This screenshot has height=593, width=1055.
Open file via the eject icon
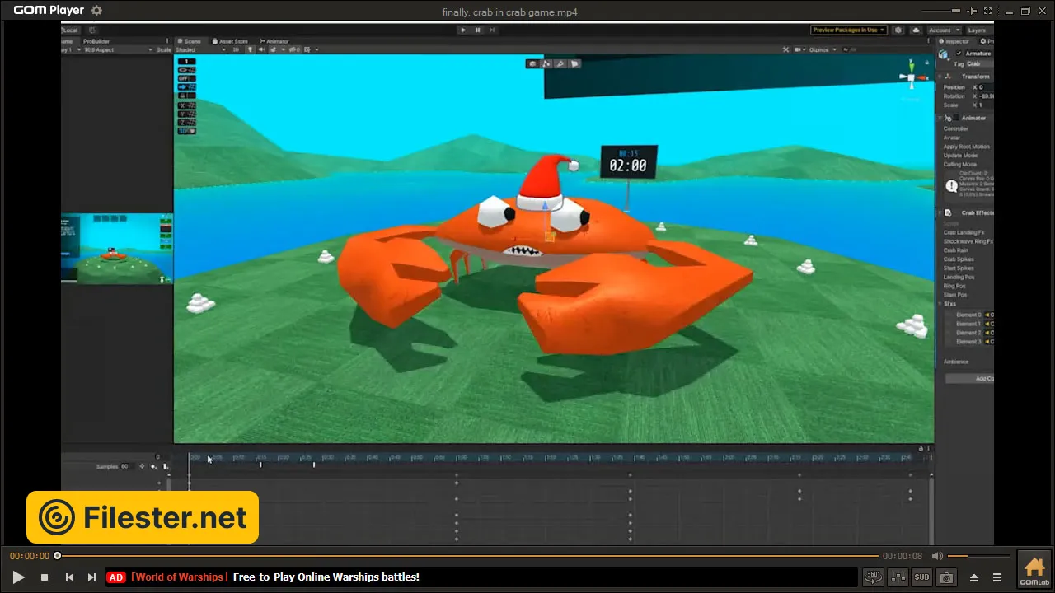[974, 577]
